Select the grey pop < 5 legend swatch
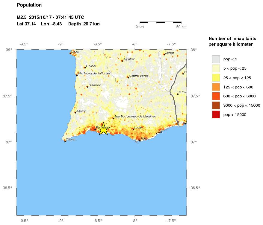 pos(216,59)
